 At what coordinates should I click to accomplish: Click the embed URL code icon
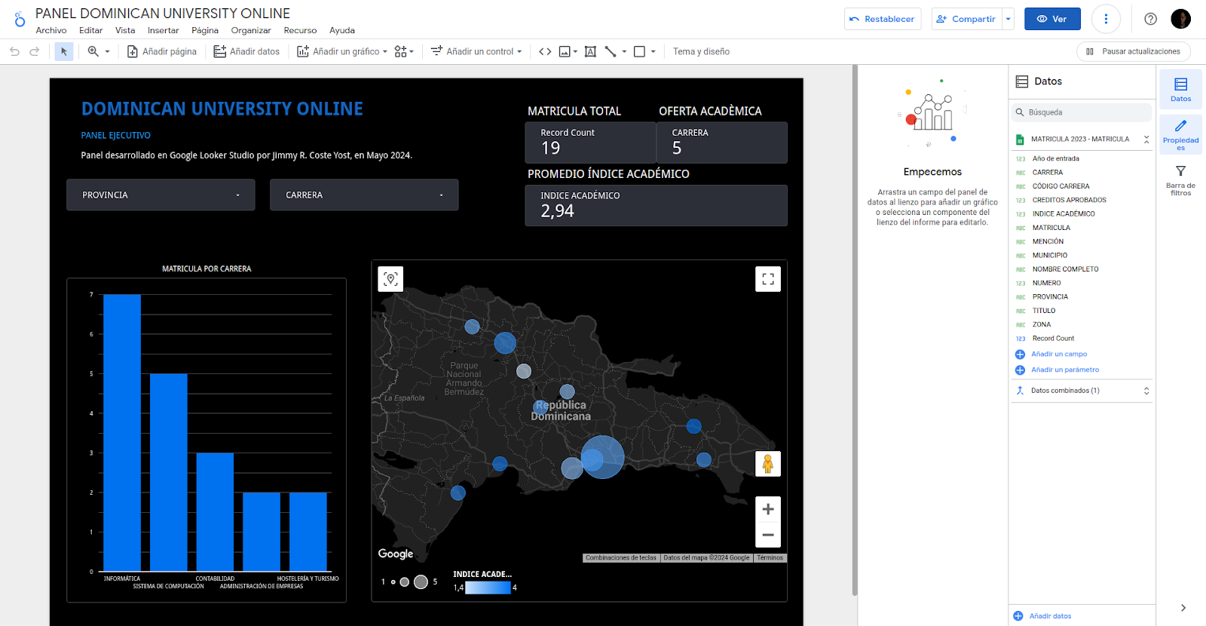(x=545, y=51)
